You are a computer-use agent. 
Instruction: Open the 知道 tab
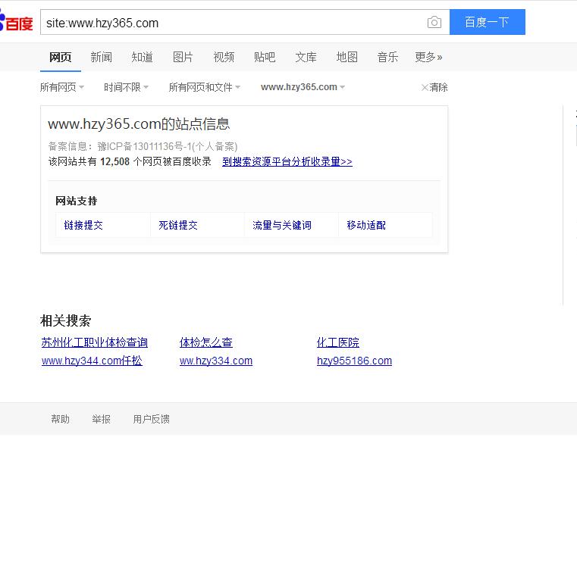click(142, 57)
